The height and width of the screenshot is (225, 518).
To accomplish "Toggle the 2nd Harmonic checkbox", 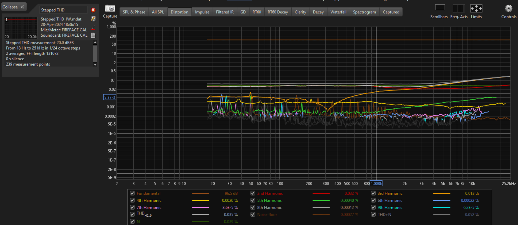I will pos(253,193).
